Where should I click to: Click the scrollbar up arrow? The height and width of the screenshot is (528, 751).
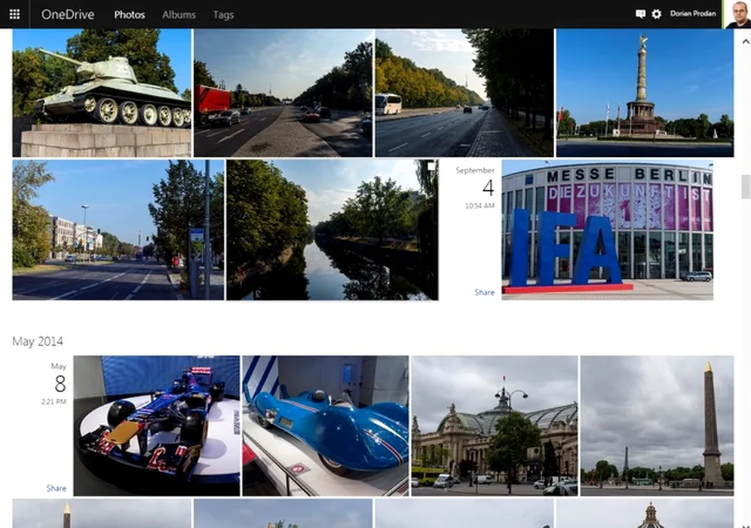coord(745,41)
